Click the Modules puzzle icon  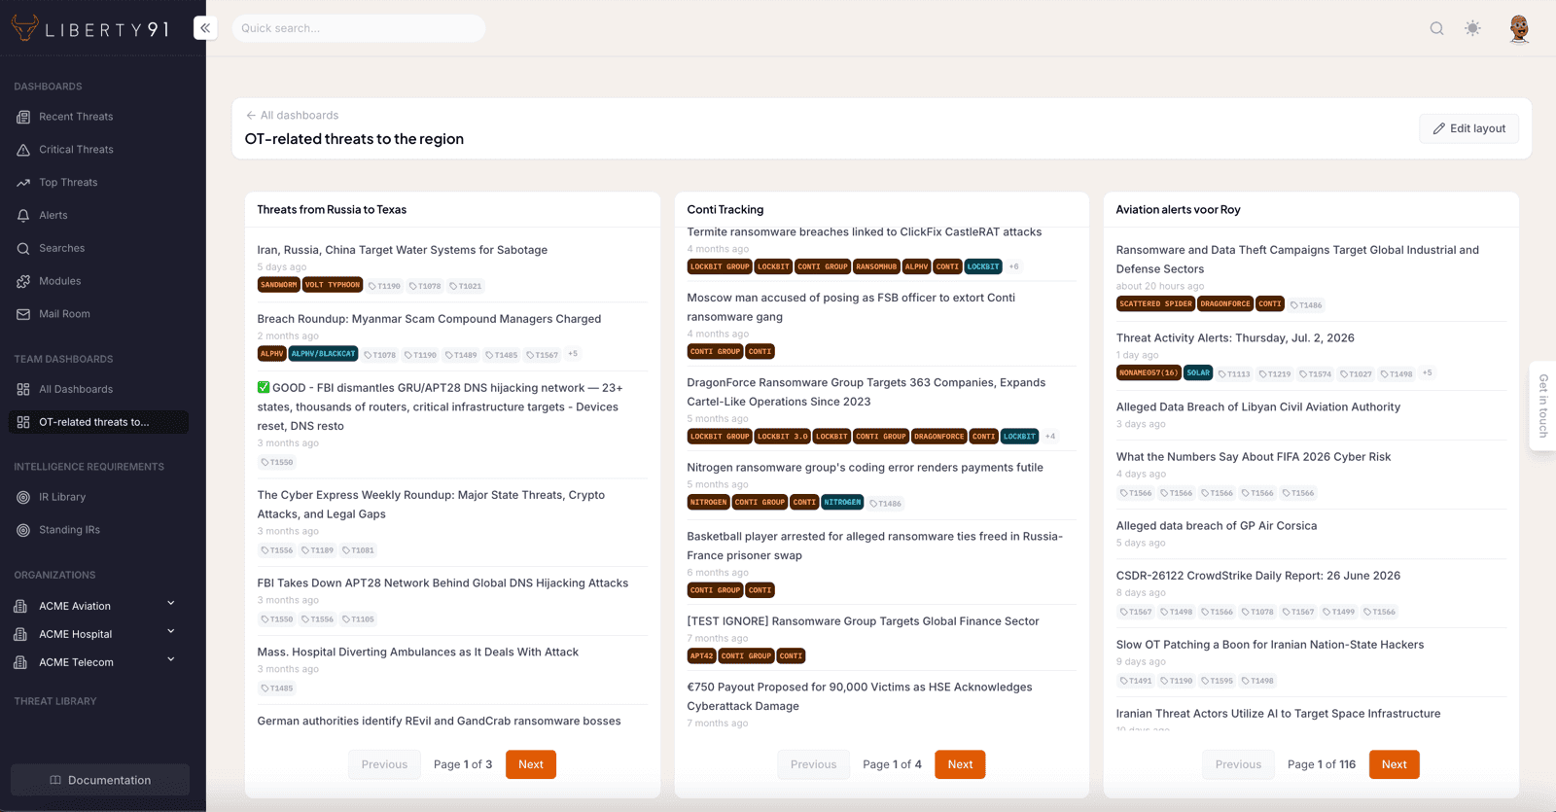pos(23,282)
